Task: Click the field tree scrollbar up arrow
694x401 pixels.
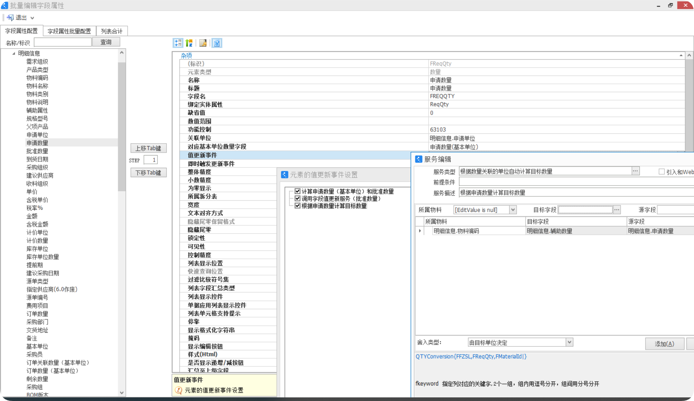Action: (x=122, y=52)
